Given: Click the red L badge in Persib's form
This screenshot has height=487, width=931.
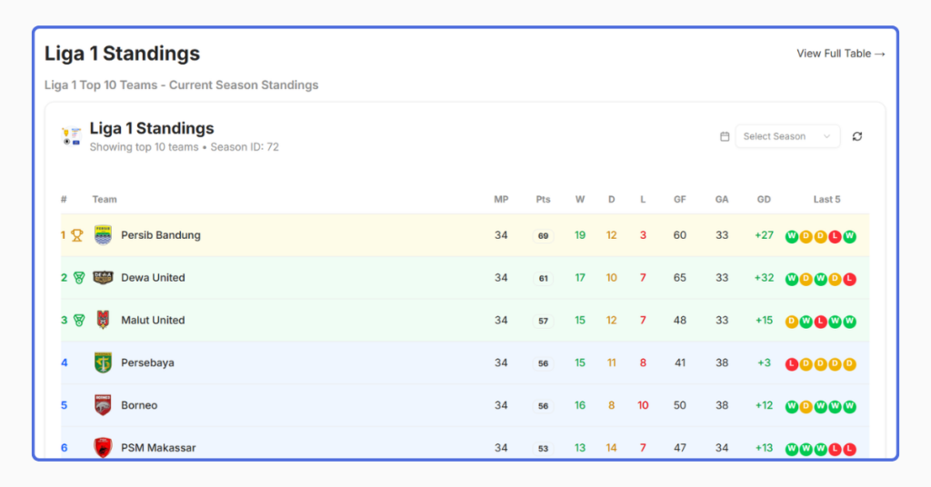Looking at the screenshot, I should pyautogui.click(x=835, y=236).
